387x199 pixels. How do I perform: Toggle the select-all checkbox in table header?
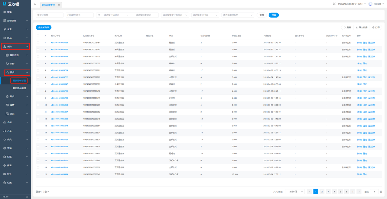point(38,36)
